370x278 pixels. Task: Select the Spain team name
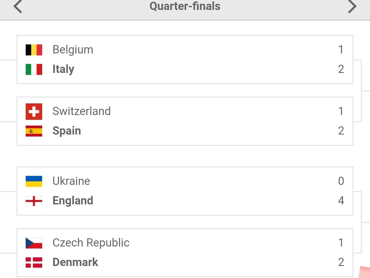[67, 131]
